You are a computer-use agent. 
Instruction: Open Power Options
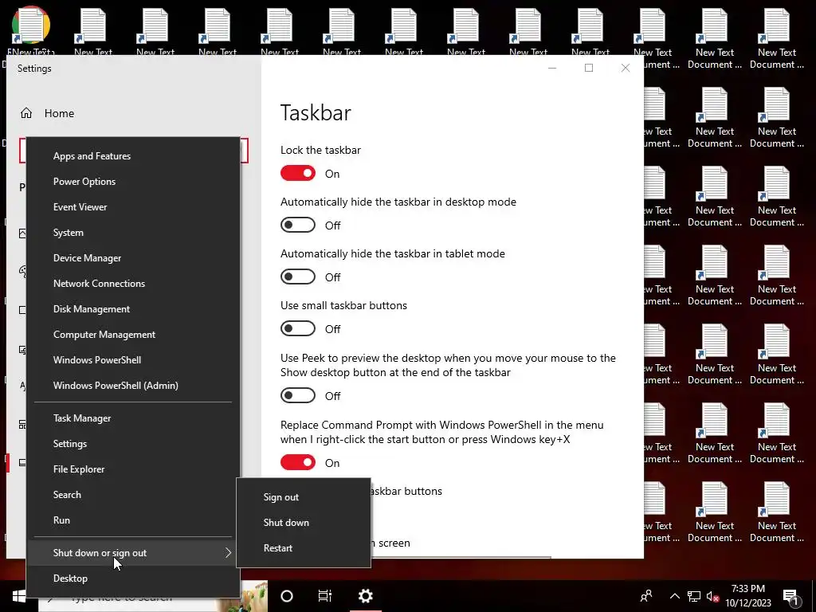(133, 182)
